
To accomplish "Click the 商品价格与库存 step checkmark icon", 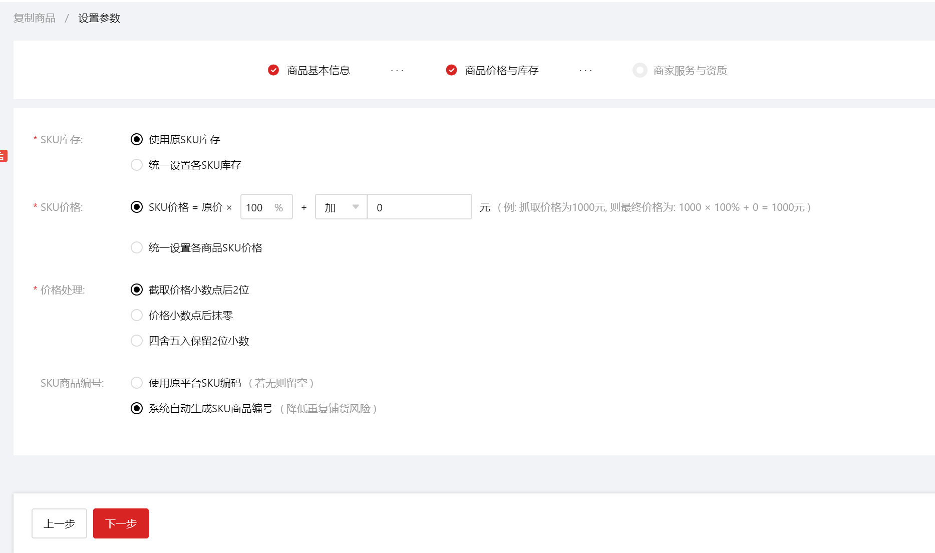I will (451, 70).
